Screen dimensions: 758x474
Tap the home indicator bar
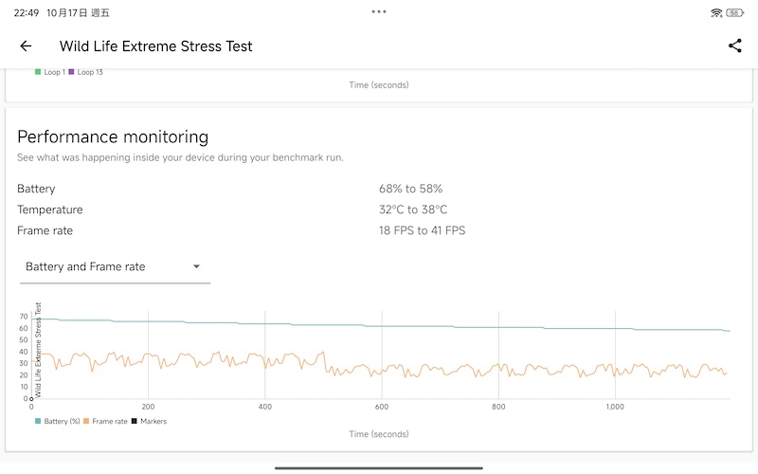pos(379,467)
